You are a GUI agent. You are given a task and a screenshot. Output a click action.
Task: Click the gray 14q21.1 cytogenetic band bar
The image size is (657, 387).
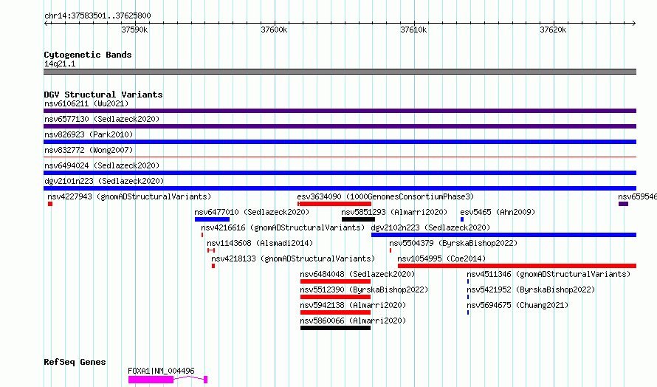point(340,72)
